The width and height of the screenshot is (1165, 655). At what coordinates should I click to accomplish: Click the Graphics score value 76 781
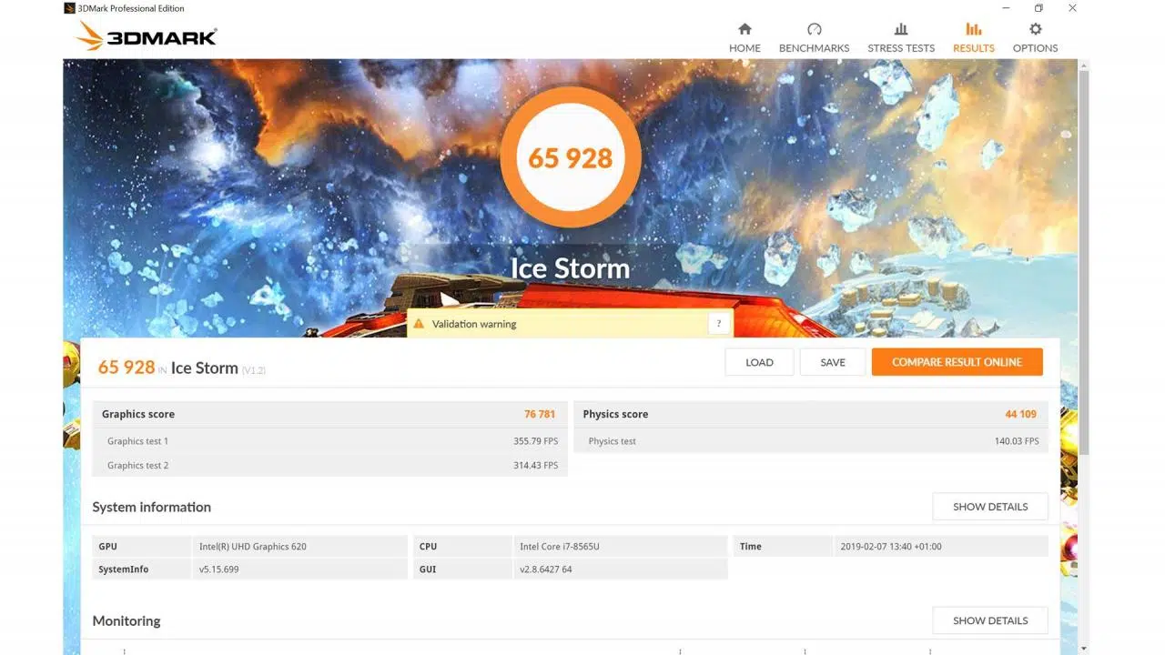tap(540, 414)
